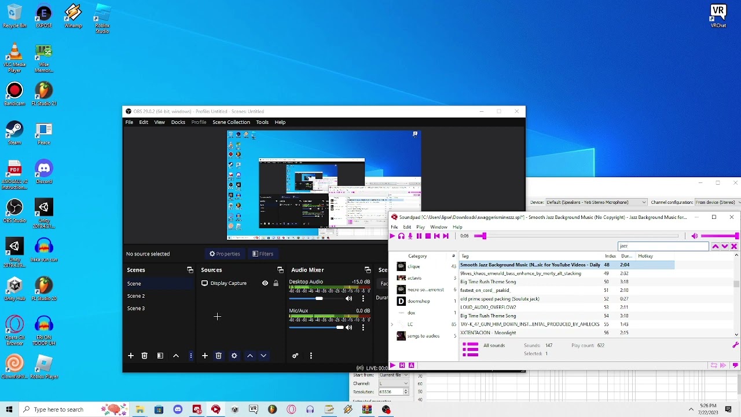
Task: Toggle Display Capture visibility eye
Action: 265,283
